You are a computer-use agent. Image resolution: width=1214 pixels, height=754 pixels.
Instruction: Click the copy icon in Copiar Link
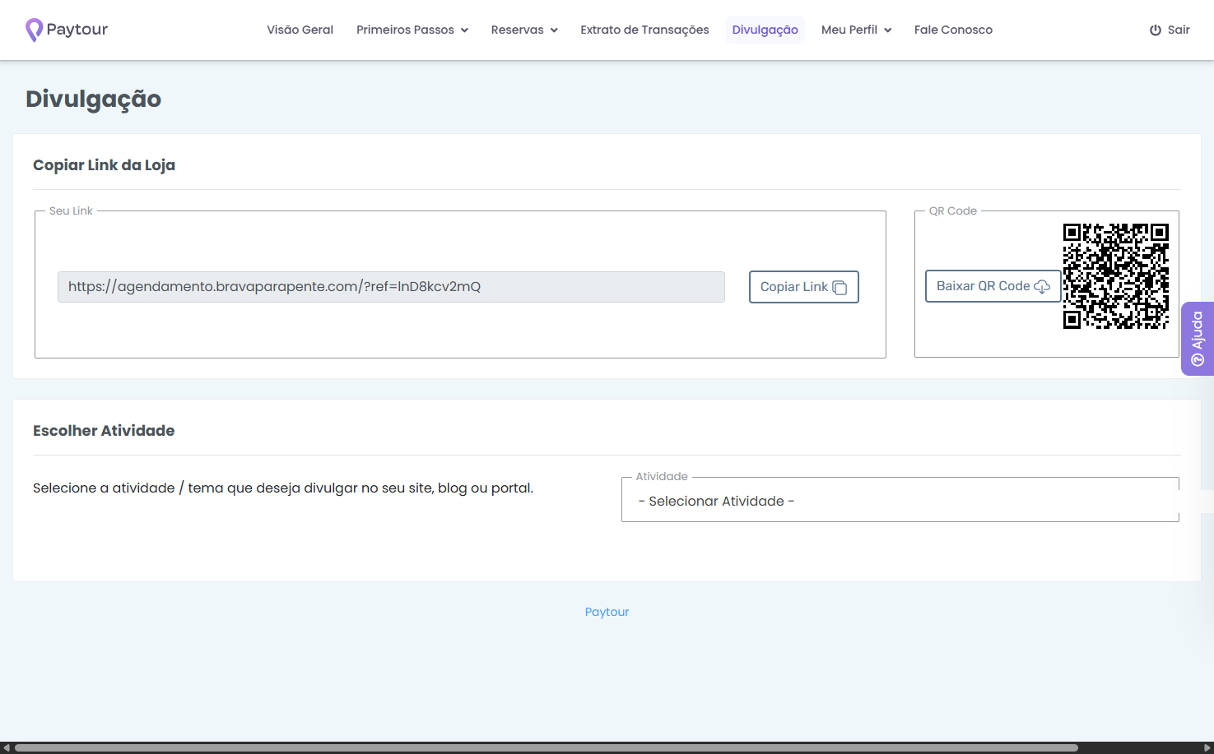(x=840, y=287)
